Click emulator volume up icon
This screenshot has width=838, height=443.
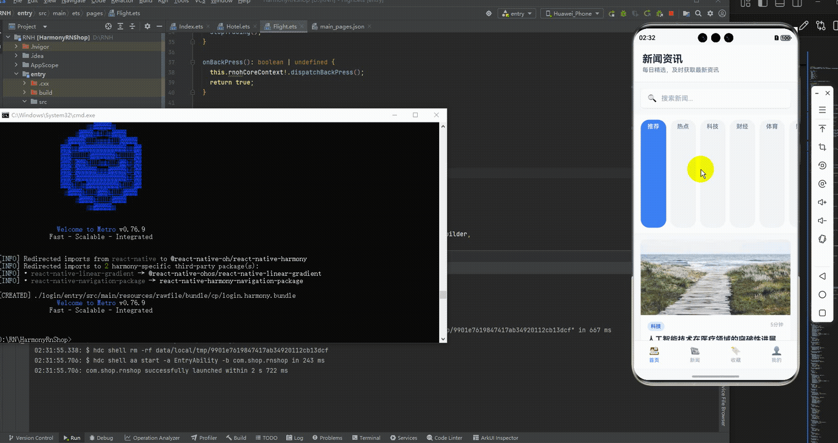822,202
